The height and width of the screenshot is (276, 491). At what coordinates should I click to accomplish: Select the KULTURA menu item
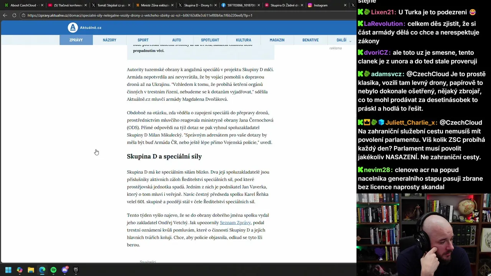tap(244, 40)
